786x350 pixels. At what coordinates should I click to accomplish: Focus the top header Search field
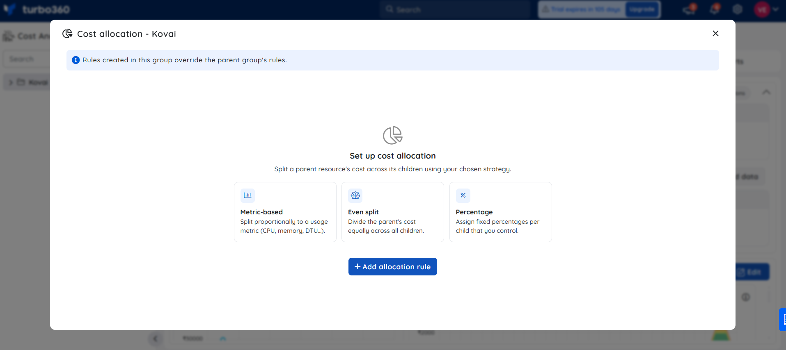[x=456, y=9]
